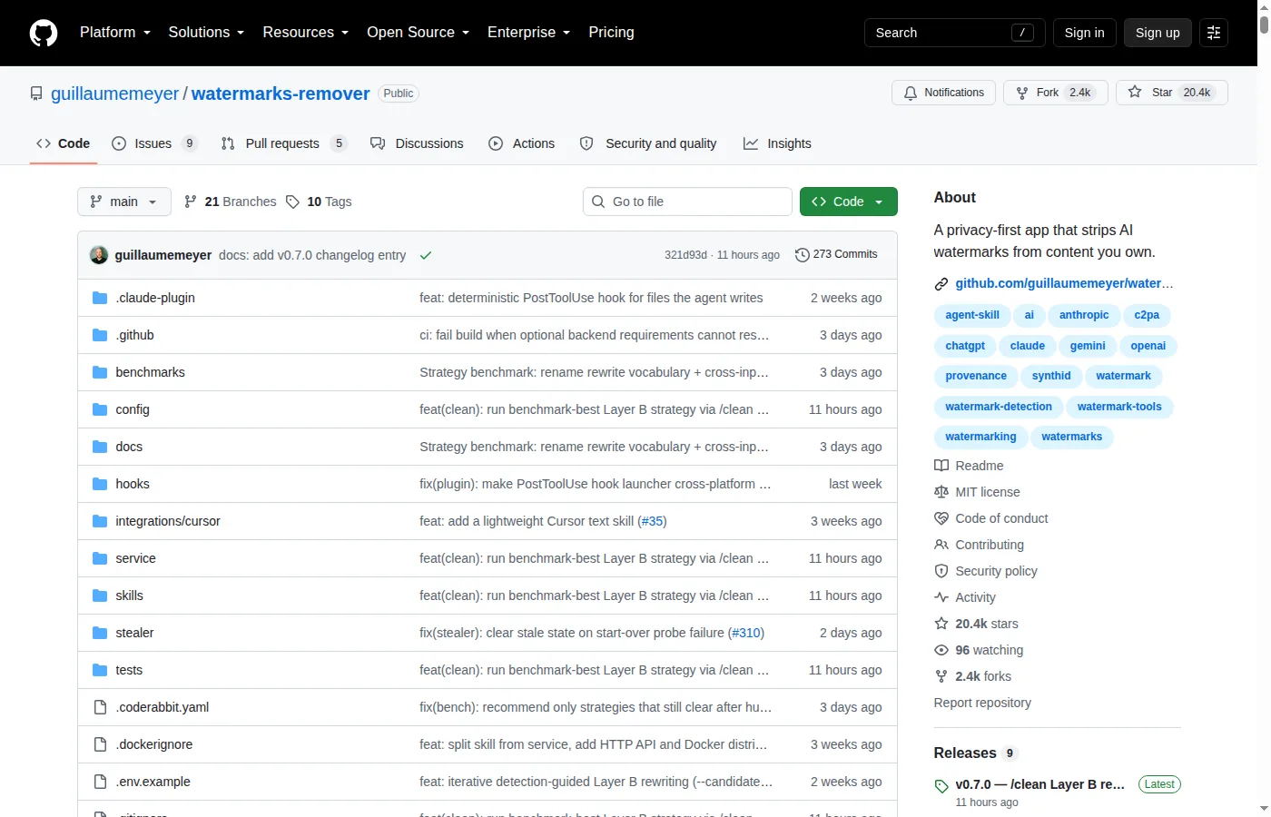1271x817 pixels.
Task: Open the green Code dropdown button
Action: pyautogui.click(x=849, y=202)
